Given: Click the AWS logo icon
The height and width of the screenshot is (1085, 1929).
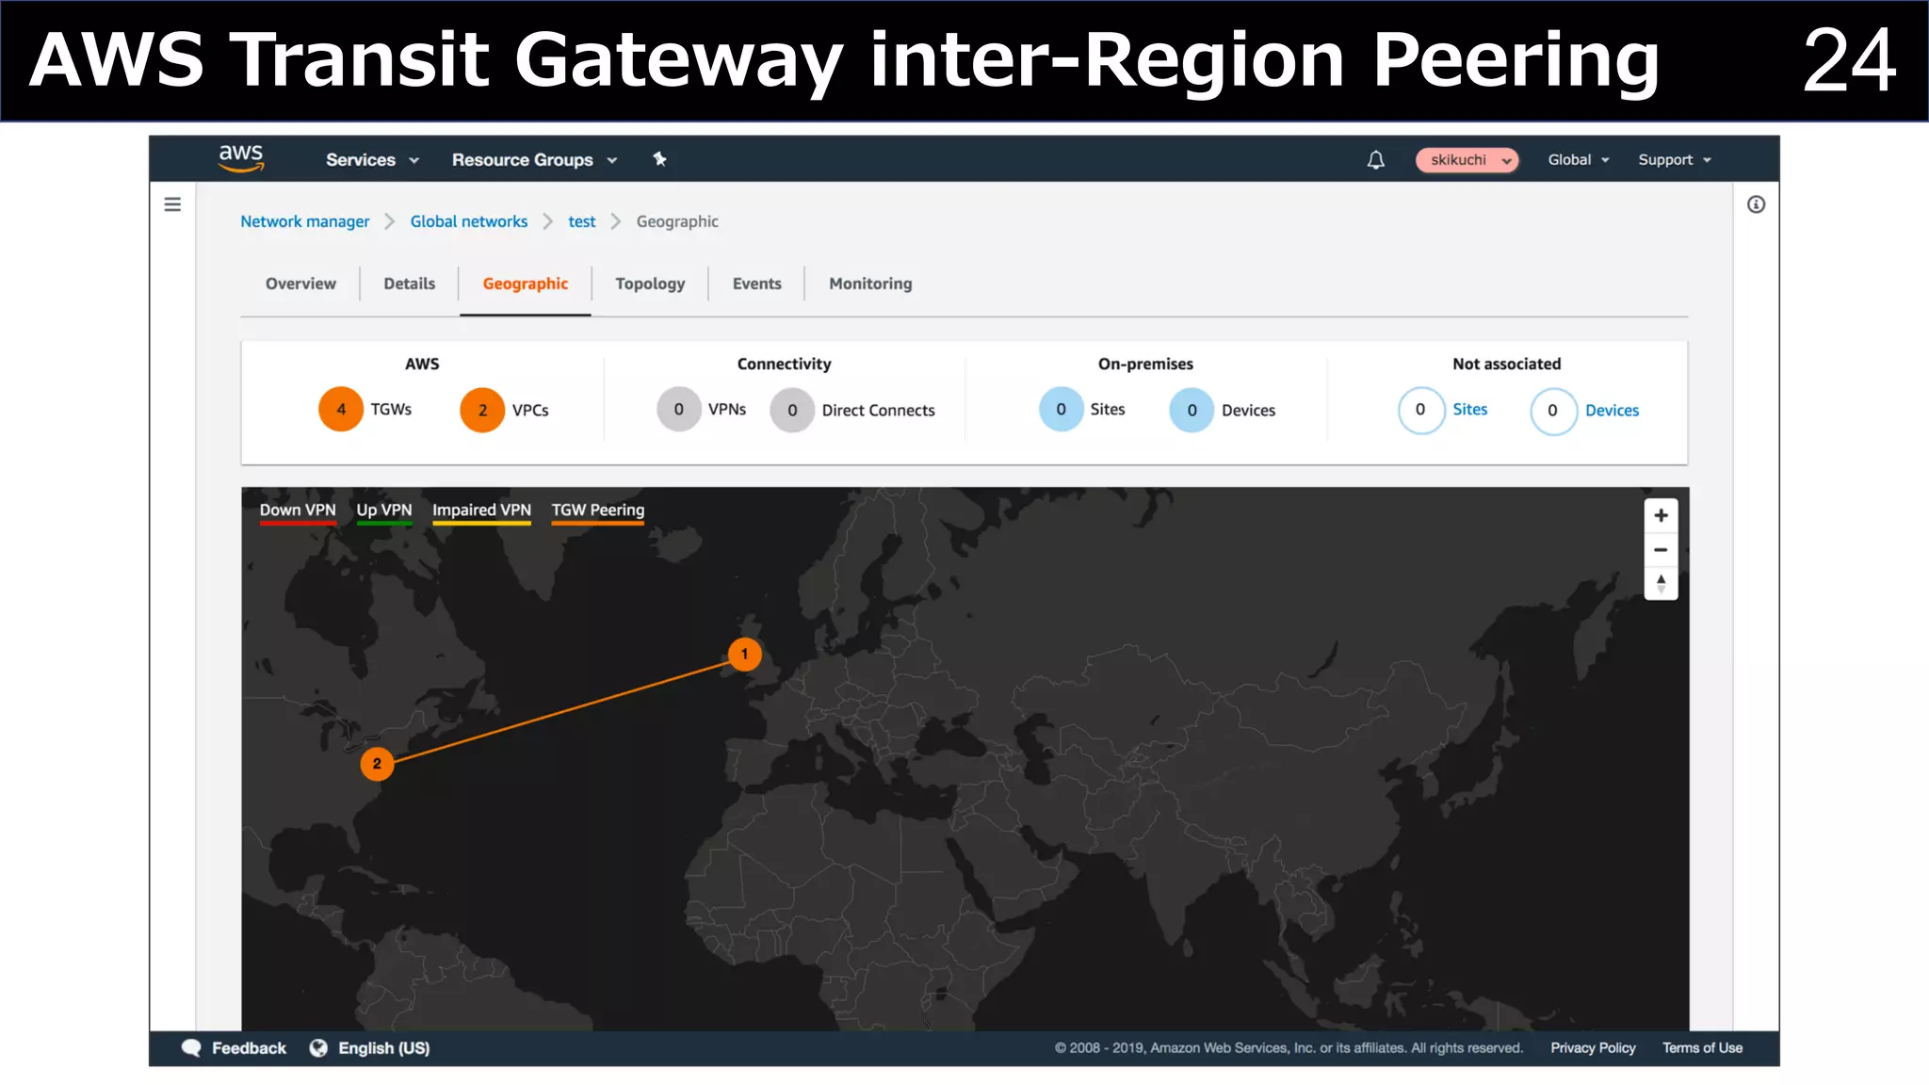Looking at the screenshot, I should pos(241,158).
